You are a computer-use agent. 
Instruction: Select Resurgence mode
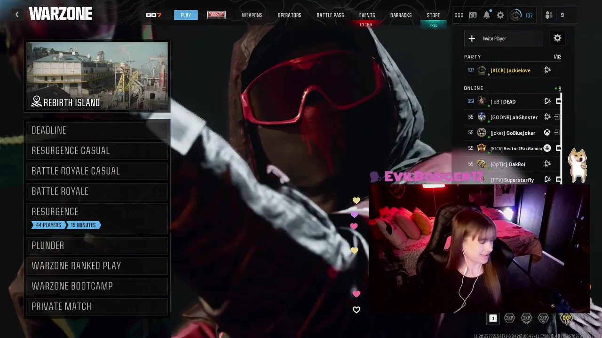(x=97, y=218)
